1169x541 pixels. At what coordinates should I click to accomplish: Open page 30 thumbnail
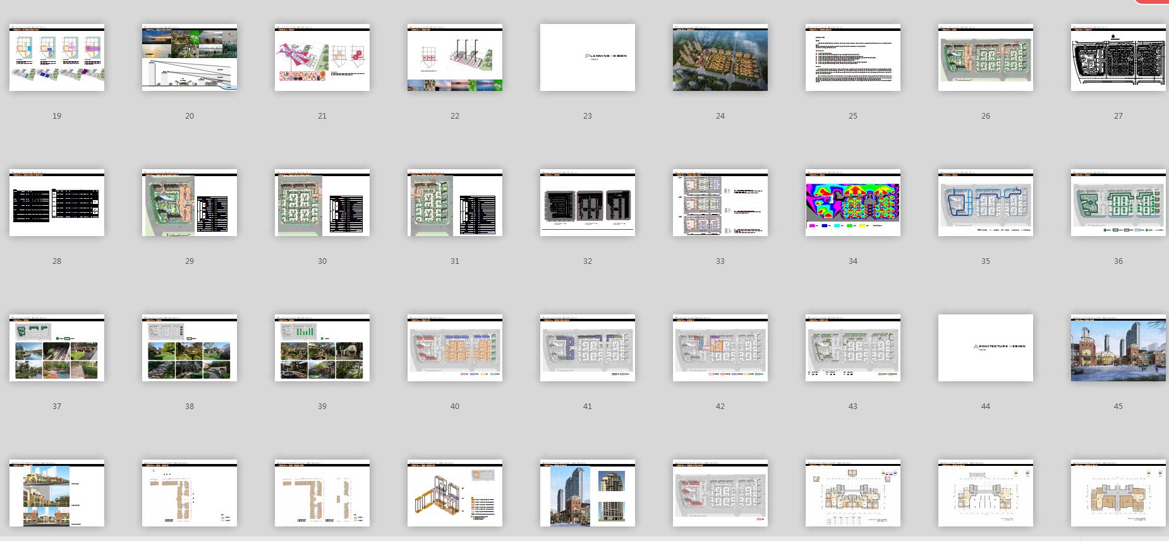click(322, 203)
